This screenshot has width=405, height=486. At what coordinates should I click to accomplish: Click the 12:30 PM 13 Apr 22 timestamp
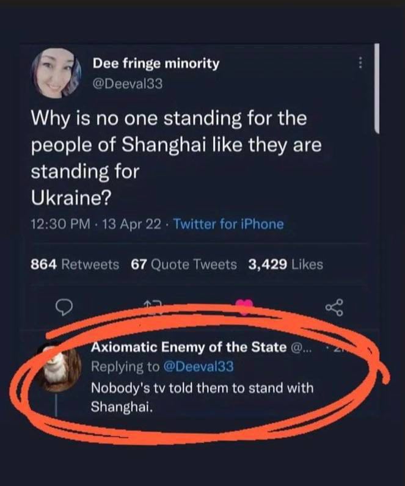point(96,224)
